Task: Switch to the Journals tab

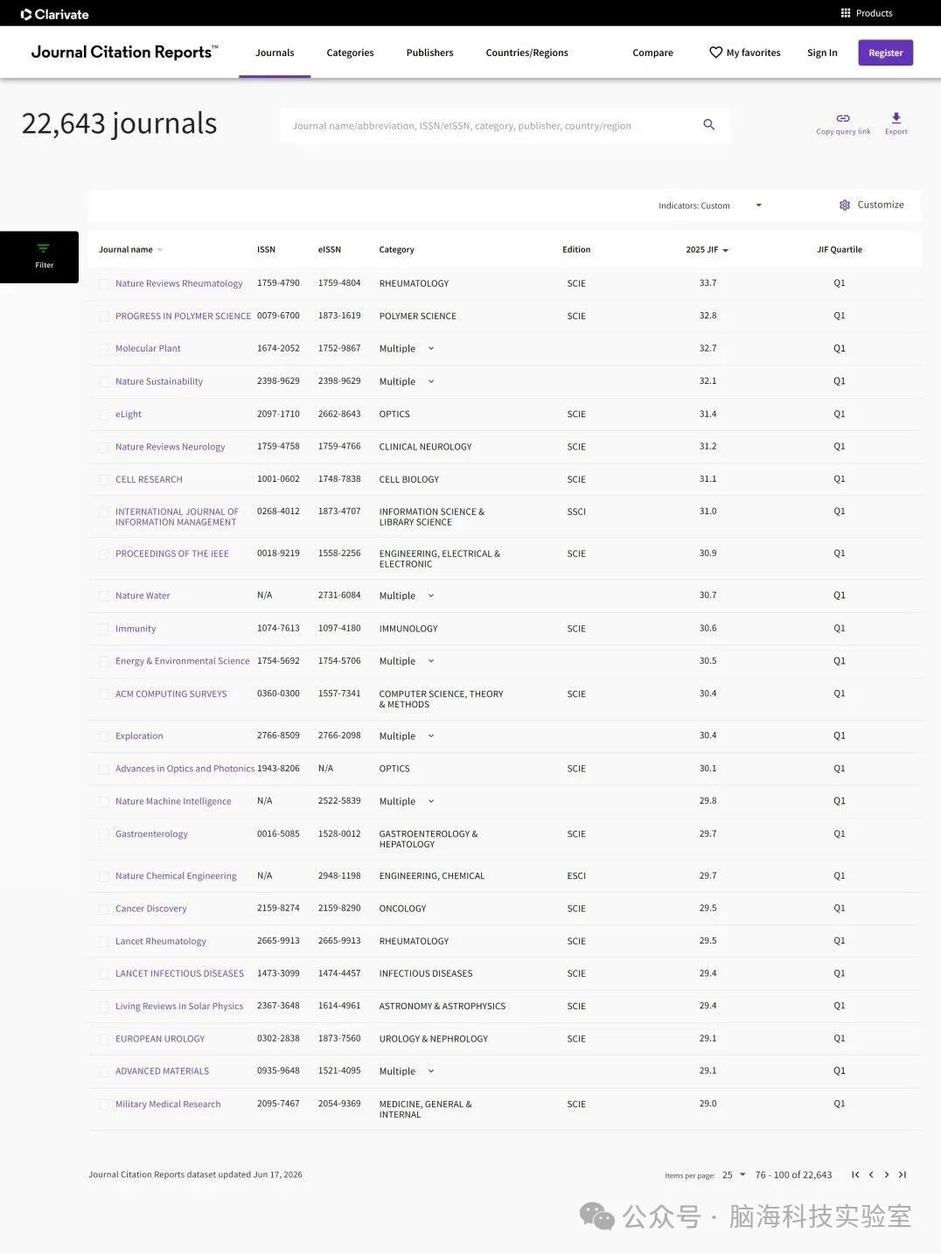Action: click(275, 52)
